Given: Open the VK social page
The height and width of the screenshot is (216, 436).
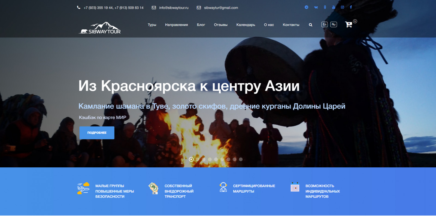Looking at the screenshot, I should [316, 7].
